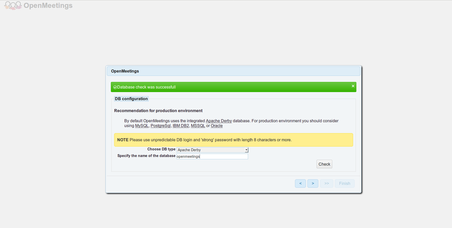Advance to the next wizard step
The height and width of the screenshot is (228, 452).
tap(313, 183)
